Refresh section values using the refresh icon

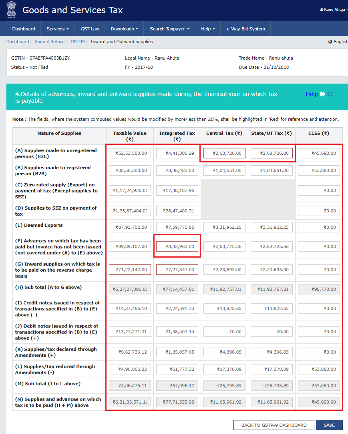coord(330,94)
